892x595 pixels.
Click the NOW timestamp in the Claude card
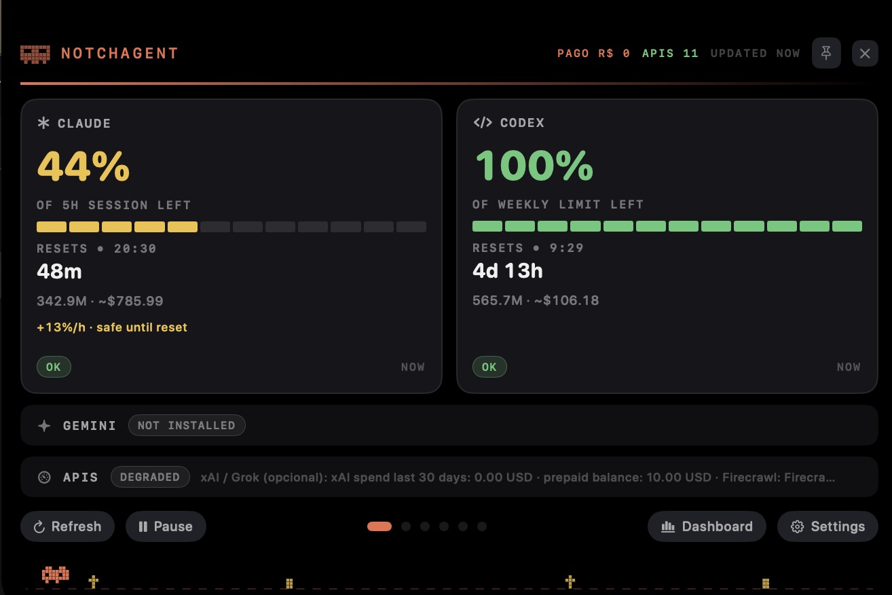[x=413, y=367]
